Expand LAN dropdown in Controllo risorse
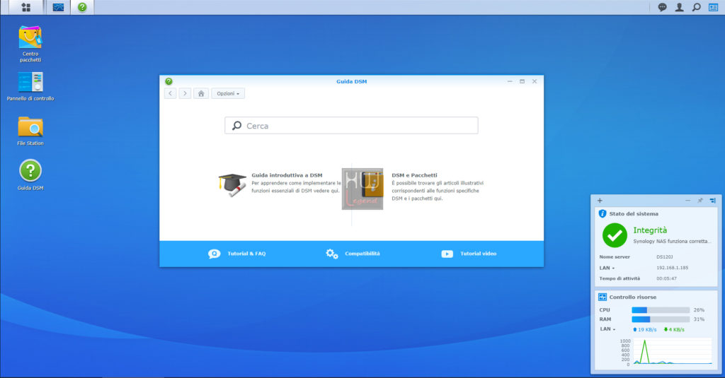The width and height of the screenshot is (725, 378). [607, 329]
